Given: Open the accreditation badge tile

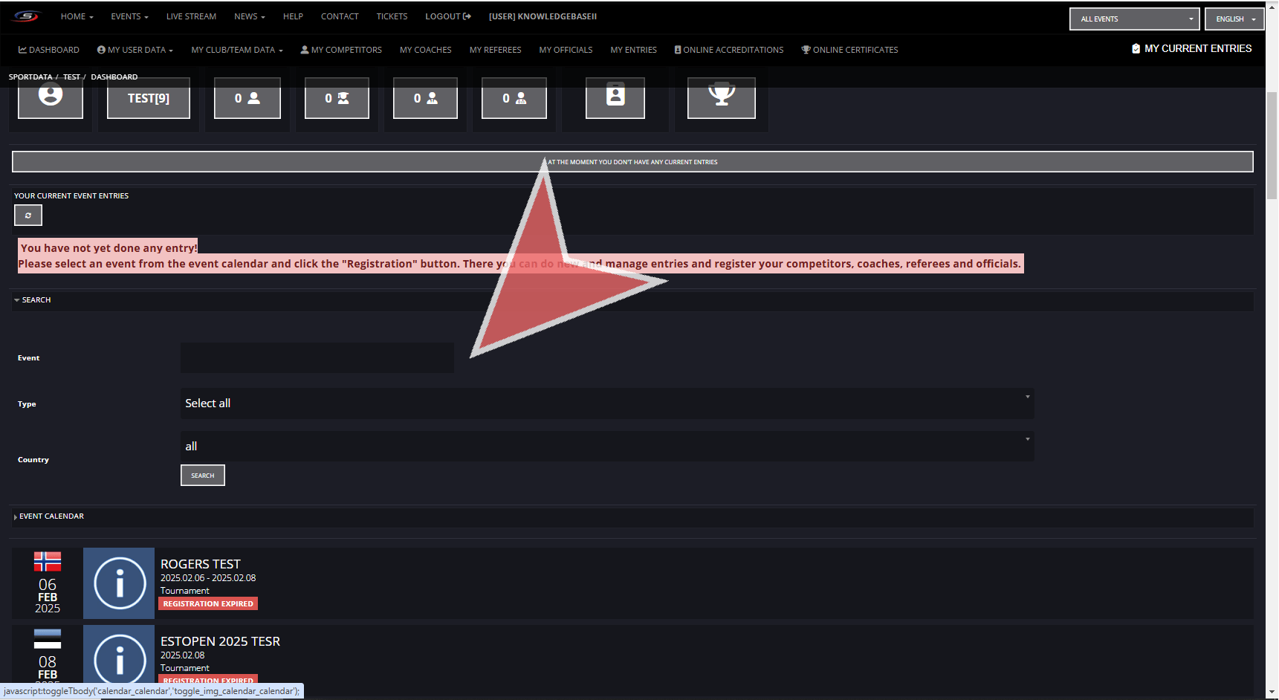Looking at the screenshot, I should pyautogui.click(x=615, y=97).
